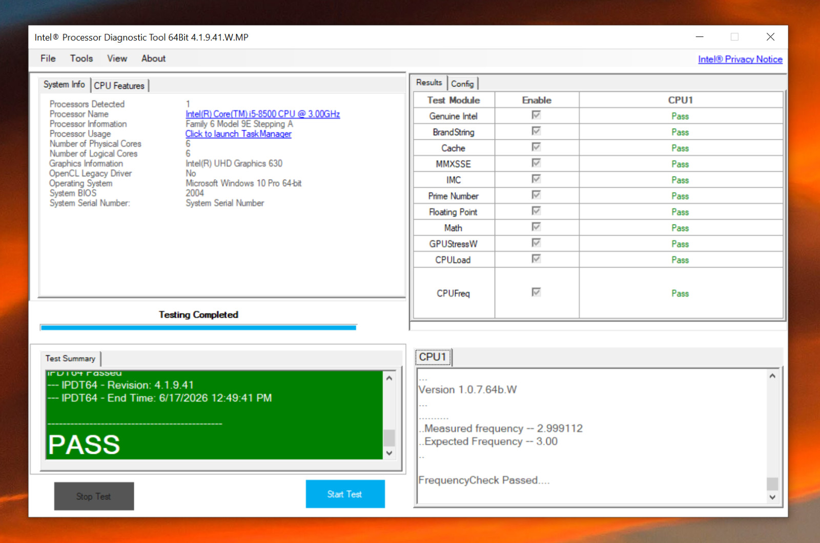The height and width of the screenshot is (543, 820).
Task: Click the IPDT64 Revision 4.1.9.41 line
Action: tap(120, 385)
